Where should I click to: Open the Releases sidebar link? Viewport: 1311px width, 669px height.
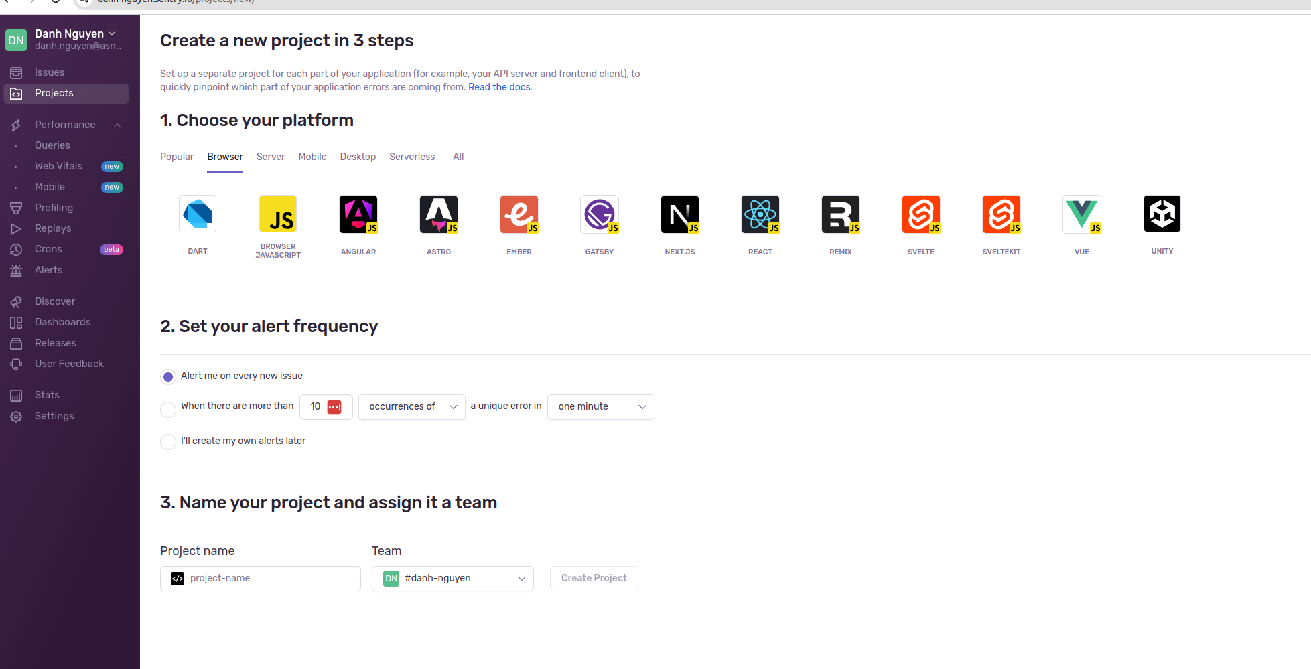pyautogui.click(x=56, y=343)
